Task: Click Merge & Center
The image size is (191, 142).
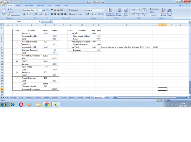Action: click(x=76, y=14)
